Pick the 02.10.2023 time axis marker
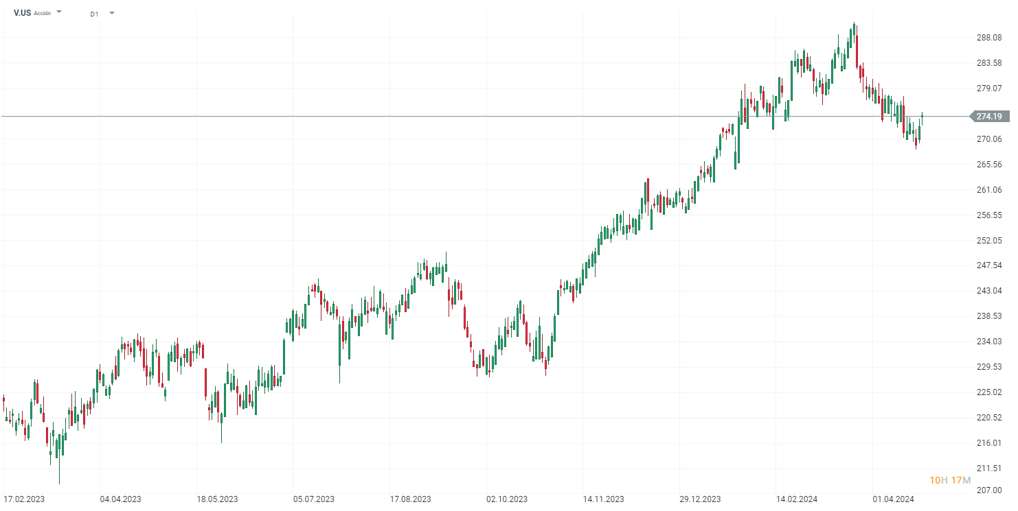Screen dimensions: 1018x511 (507, 499)
